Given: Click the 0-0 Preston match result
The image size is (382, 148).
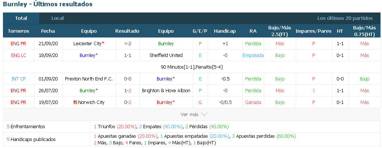Looking at the screenshot, I should click(x=127, y=79).
